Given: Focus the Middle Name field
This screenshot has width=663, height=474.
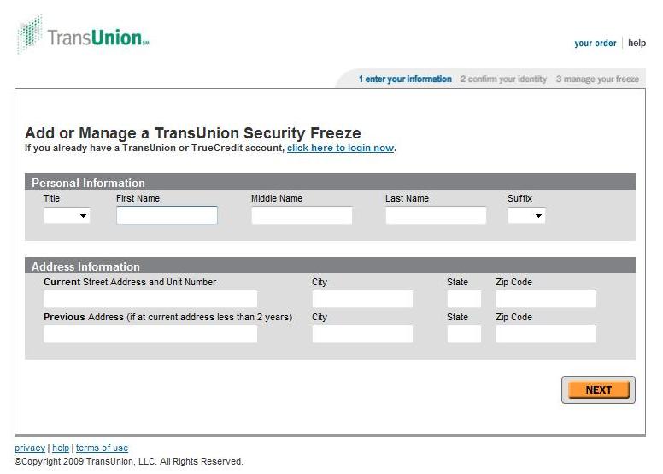Looking at the screenshot, I should pos(302,215).
